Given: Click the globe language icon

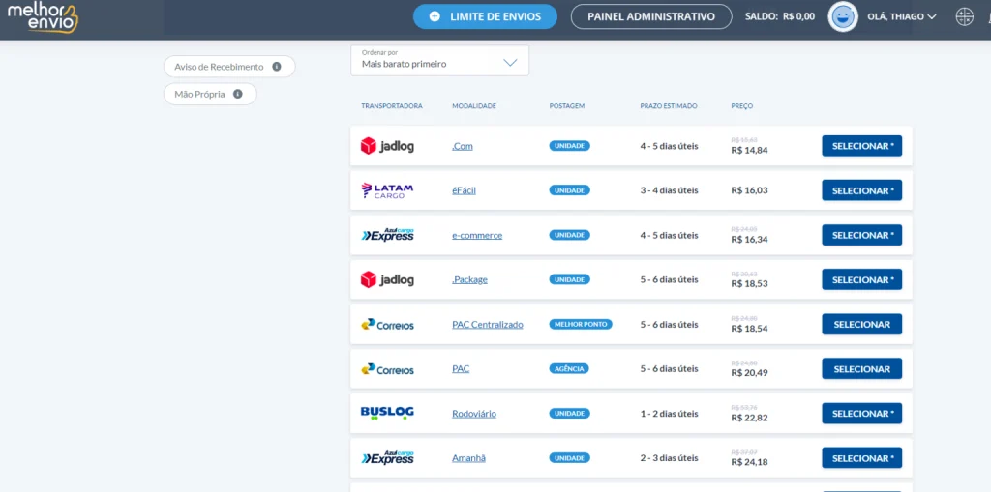Looking at the screenshot, I should [965, 17].
